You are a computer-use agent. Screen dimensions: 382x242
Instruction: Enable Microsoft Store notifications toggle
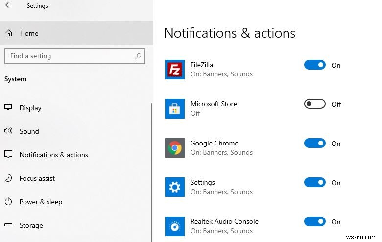[315, 104]
